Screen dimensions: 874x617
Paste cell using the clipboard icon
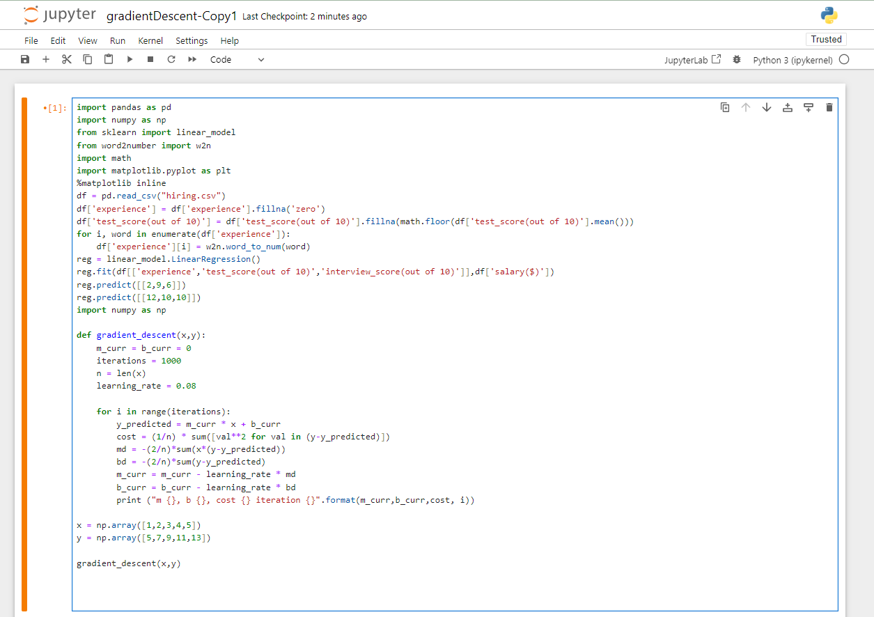click(x=109, y=60)
